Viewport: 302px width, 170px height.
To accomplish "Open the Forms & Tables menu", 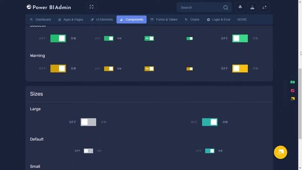I will click(164, 19).
